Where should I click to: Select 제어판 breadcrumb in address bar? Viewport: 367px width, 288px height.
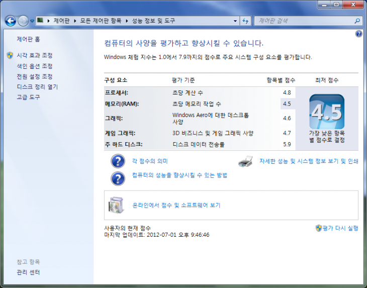(x=61, y=21)
